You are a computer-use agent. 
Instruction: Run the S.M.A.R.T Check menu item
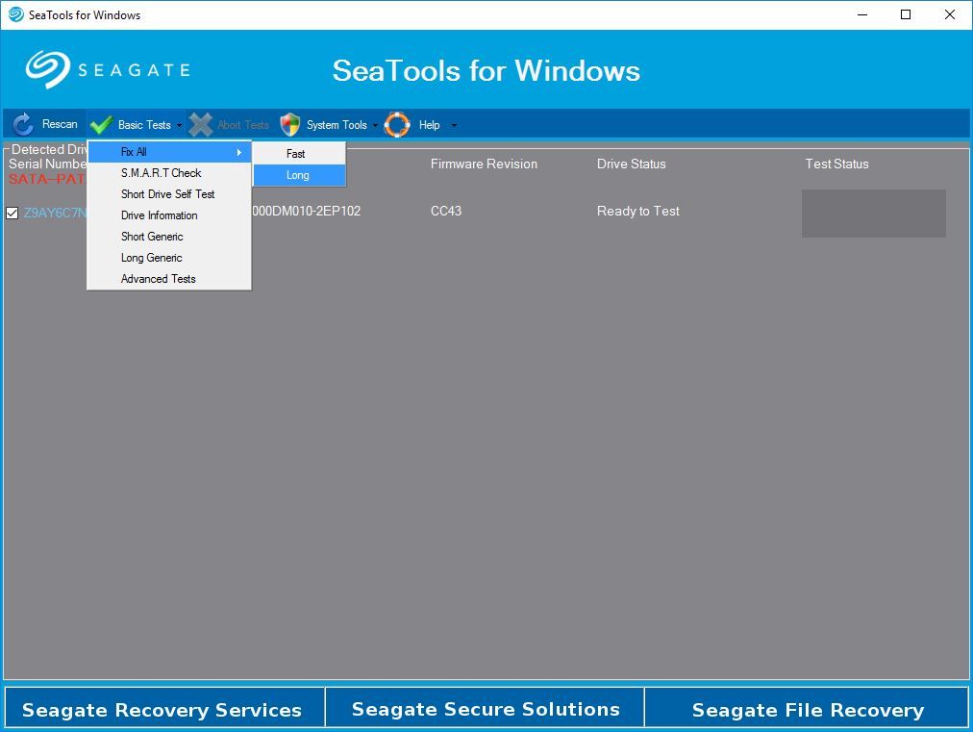point(169,173)
